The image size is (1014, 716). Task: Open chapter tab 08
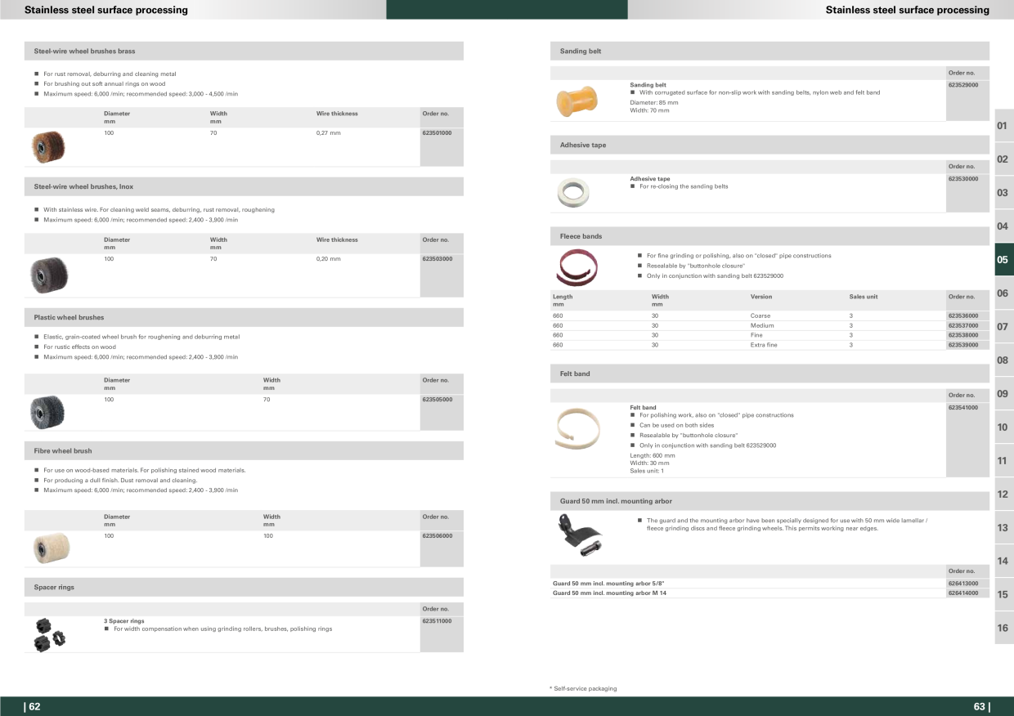1003,360
